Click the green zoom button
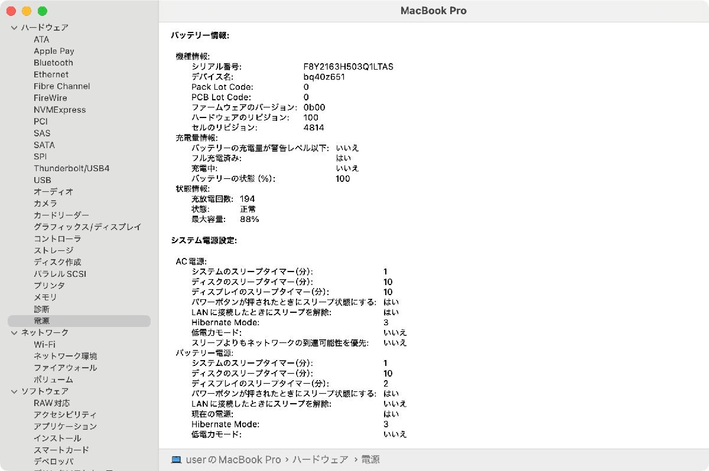The width and height of the screenshot is (709, 471). click(x=42, y=11)
